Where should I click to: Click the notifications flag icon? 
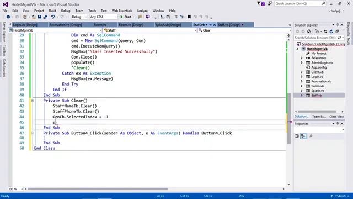[x=261, y=4]
